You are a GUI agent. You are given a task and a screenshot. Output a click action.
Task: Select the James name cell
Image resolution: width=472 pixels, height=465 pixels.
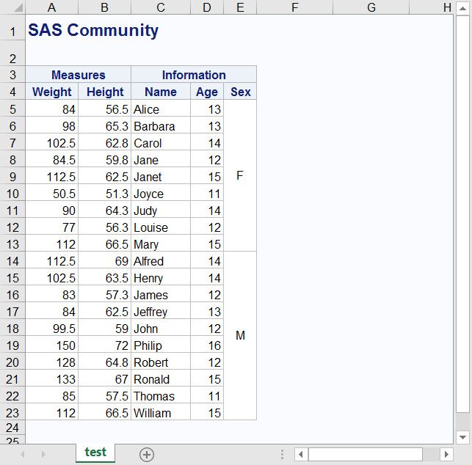tap(161, 294)
